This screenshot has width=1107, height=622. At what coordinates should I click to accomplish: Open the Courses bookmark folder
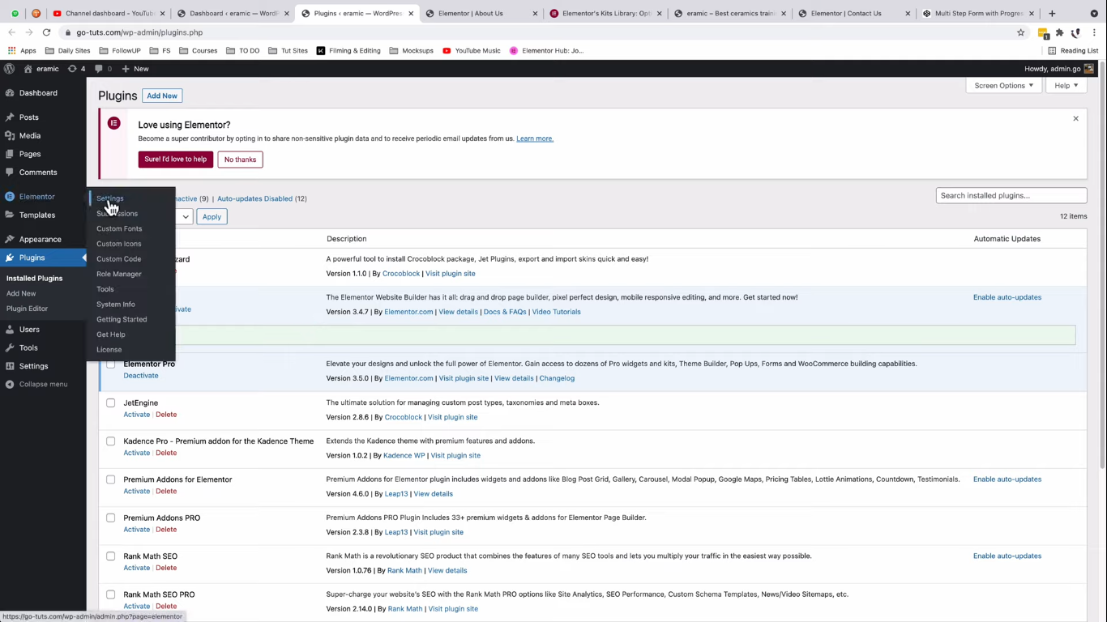[198, 50]
